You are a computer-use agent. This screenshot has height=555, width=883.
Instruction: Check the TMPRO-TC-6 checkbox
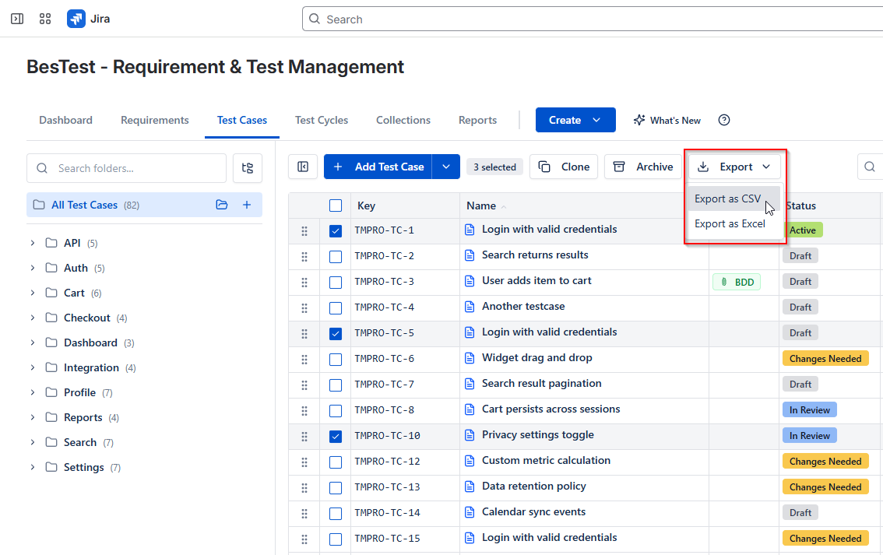336,359
